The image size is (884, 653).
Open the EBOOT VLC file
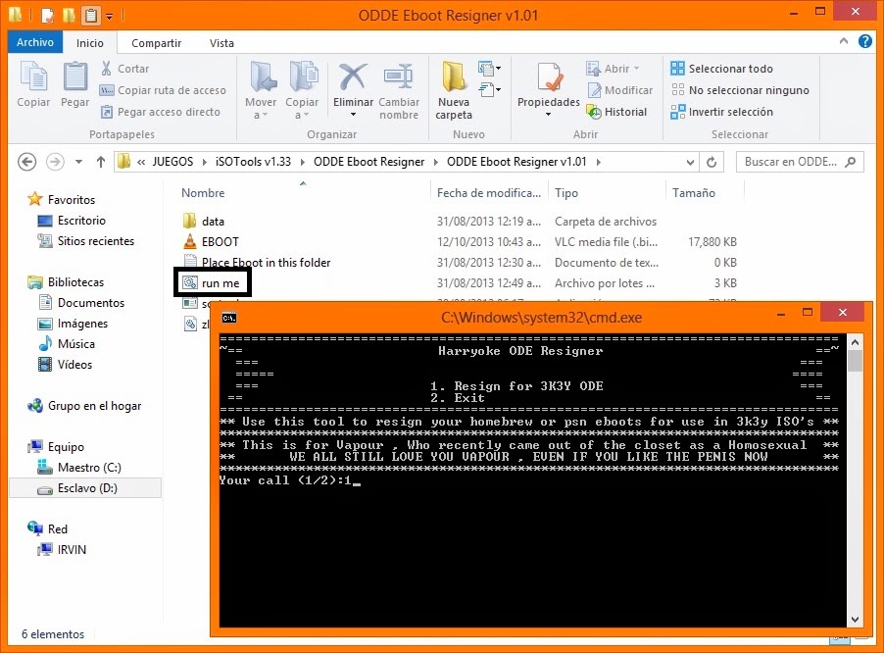pyautogui.click(x=211, y=241)
